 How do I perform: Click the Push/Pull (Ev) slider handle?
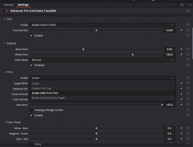[96, 30]
